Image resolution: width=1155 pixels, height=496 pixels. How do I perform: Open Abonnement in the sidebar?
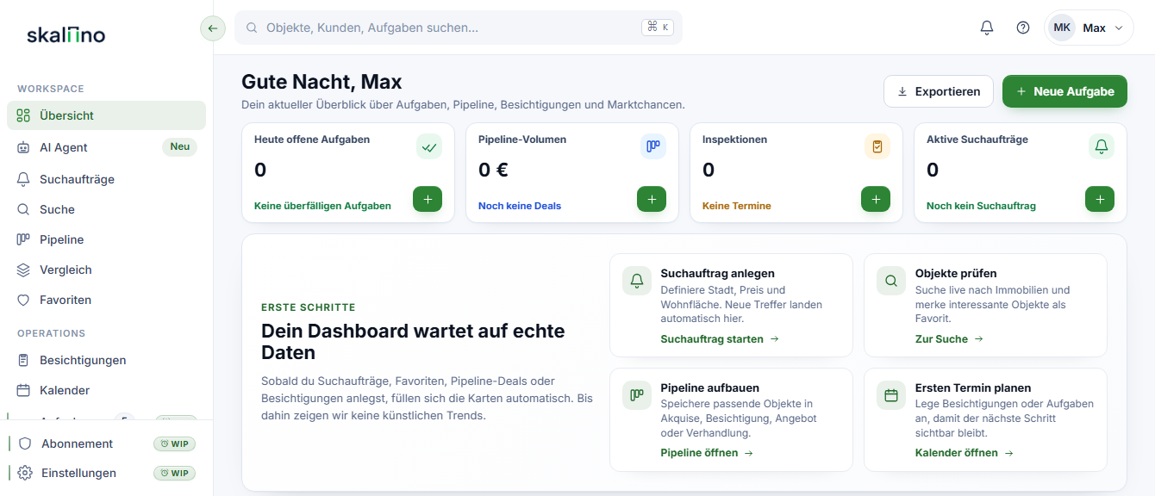tap(106, 443)
